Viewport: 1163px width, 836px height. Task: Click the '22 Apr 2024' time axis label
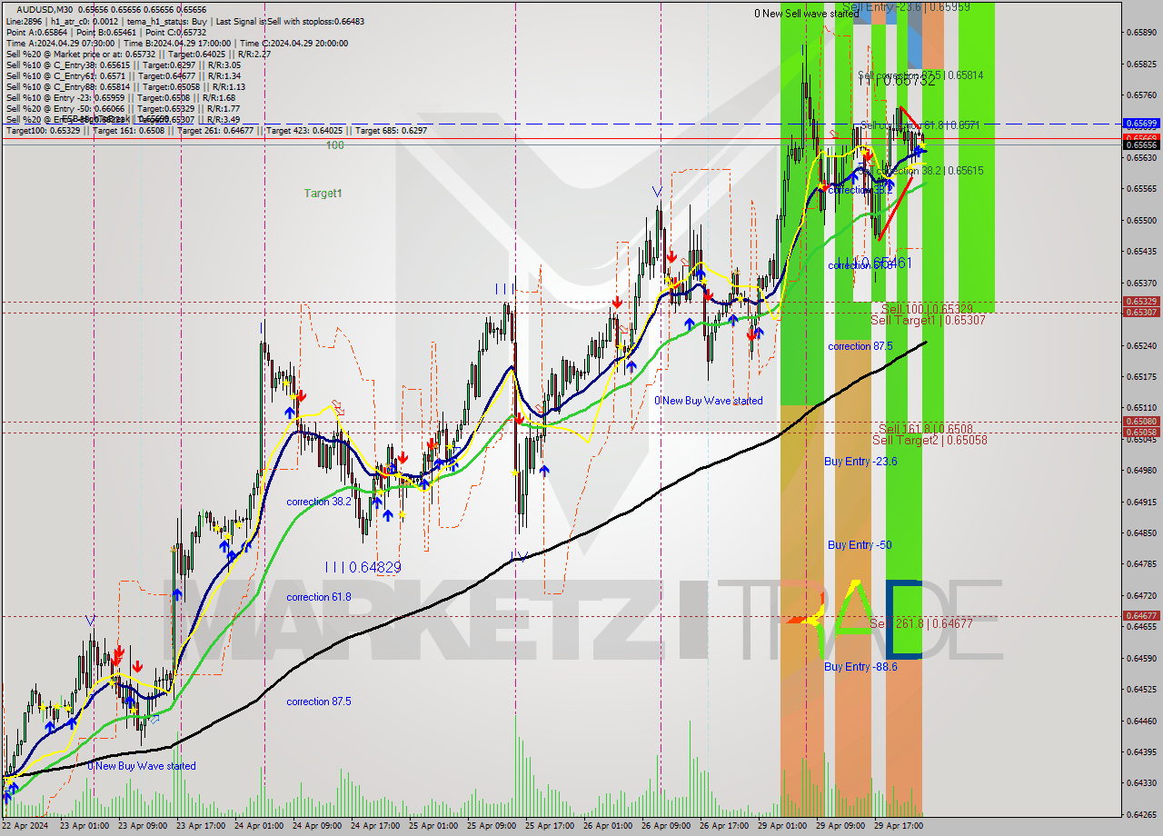pyautogui.click(x=25, y=826)
